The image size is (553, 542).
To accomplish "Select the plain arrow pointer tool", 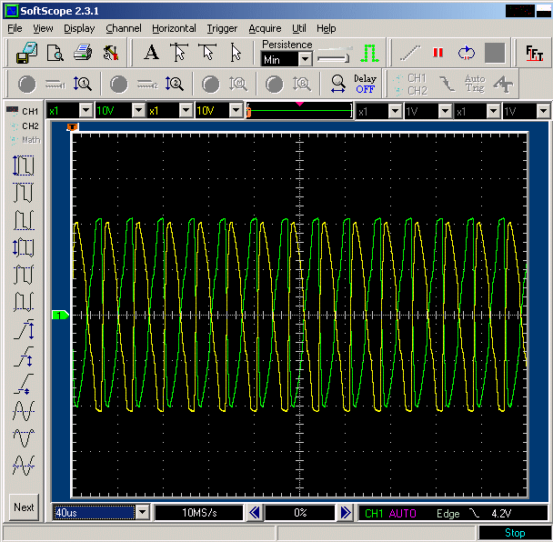I will pos(236,53).
